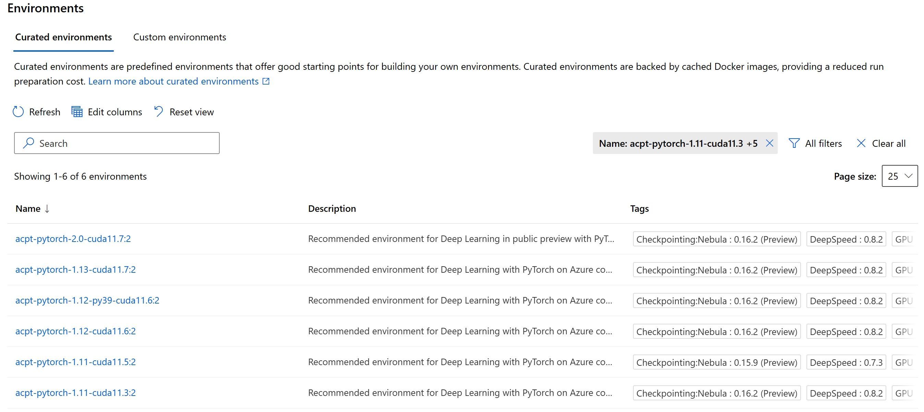Screen dimensions: 924x412
Task: Sort by the Name column arrow
Action: coord(47,208)
